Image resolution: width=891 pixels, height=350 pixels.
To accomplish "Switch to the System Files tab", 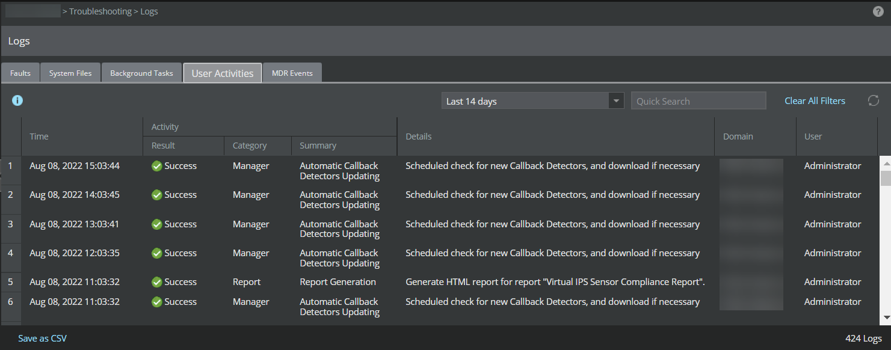I will 70,73.
